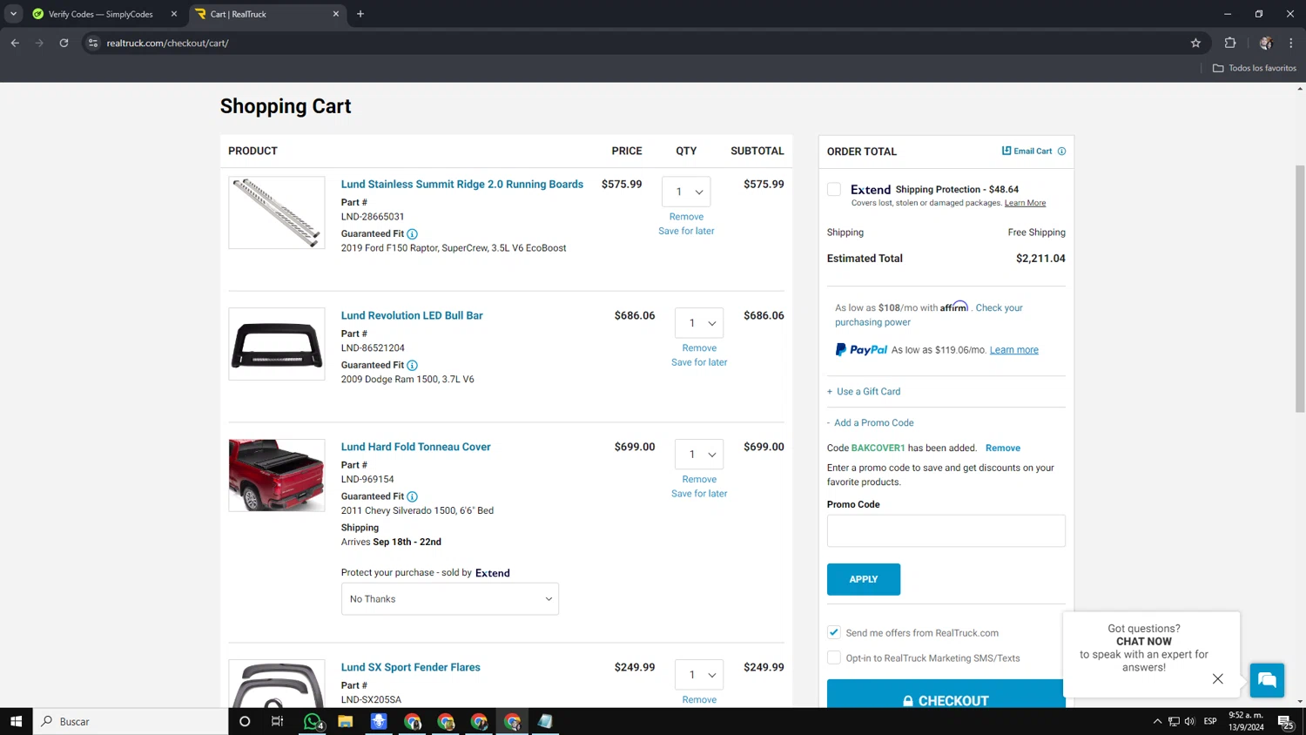Open Task View from the taskbar
This screenshot has height=735, width=1306.
(278, 721)
